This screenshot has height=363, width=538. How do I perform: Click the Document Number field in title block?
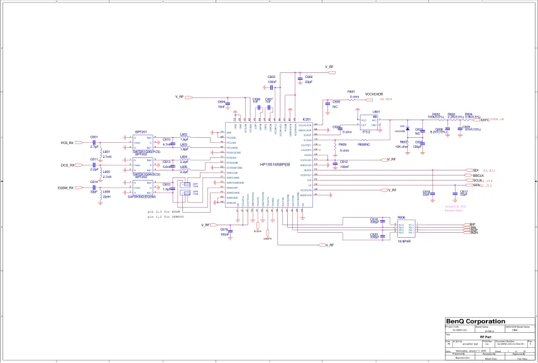510,342
